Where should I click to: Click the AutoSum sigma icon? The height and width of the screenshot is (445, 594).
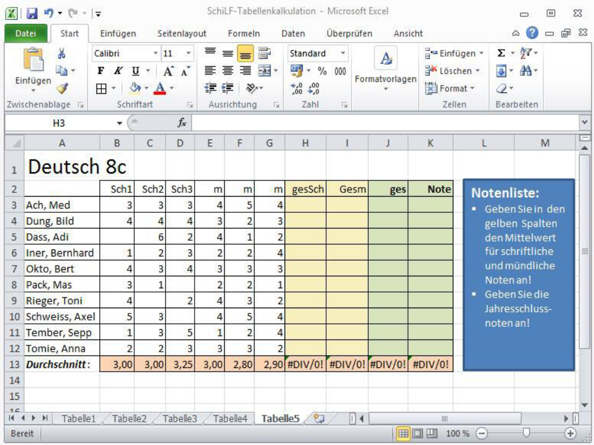[501, 53]
